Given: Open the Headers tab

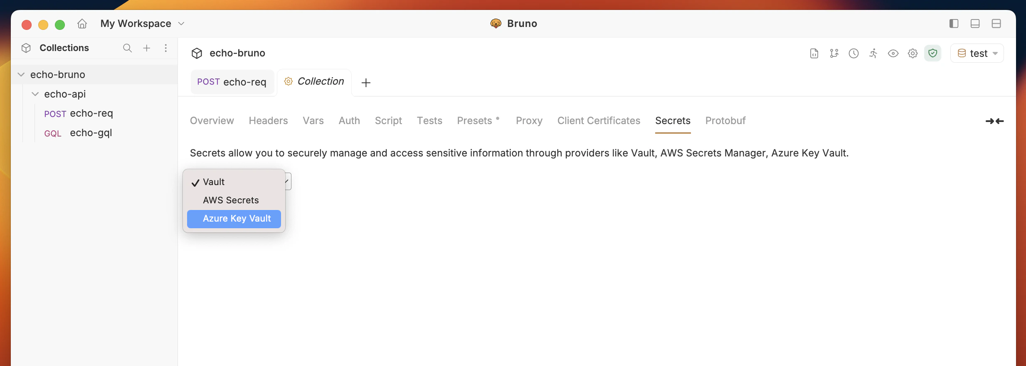Looking at the screenshot, I should coord(269,121).
